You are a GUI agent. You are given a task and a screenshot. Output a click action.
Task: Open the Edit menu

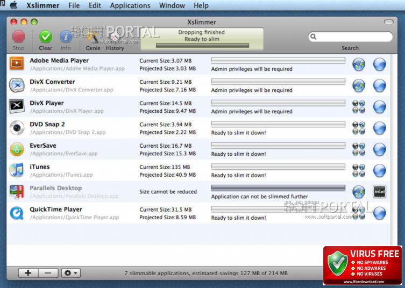(x=95, y=5)
